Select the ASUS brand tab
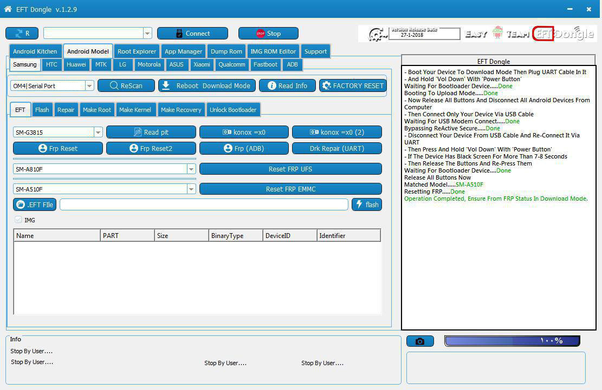Image resolution: width=602 pixels, height=390 pixels. pos(176,64)
